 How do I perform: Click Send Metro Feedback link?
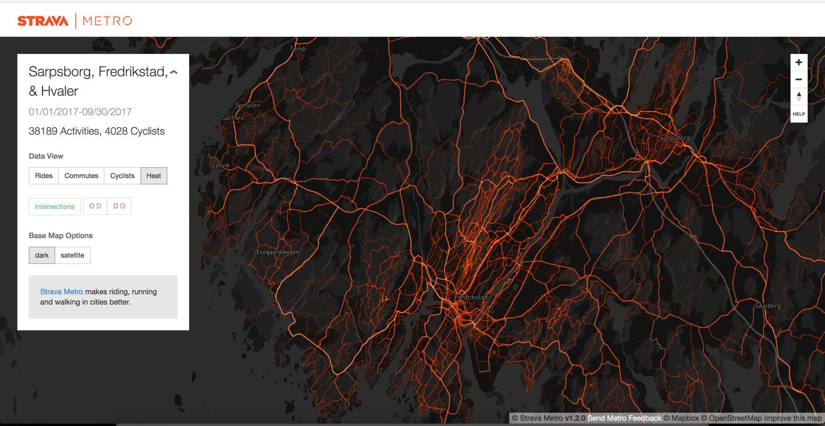click(x=624, y=419)
